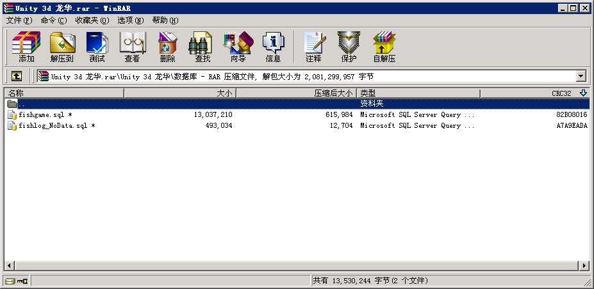Go up one folder level button
This screenshot has width=594, height=289.
[x=16, y=77]
